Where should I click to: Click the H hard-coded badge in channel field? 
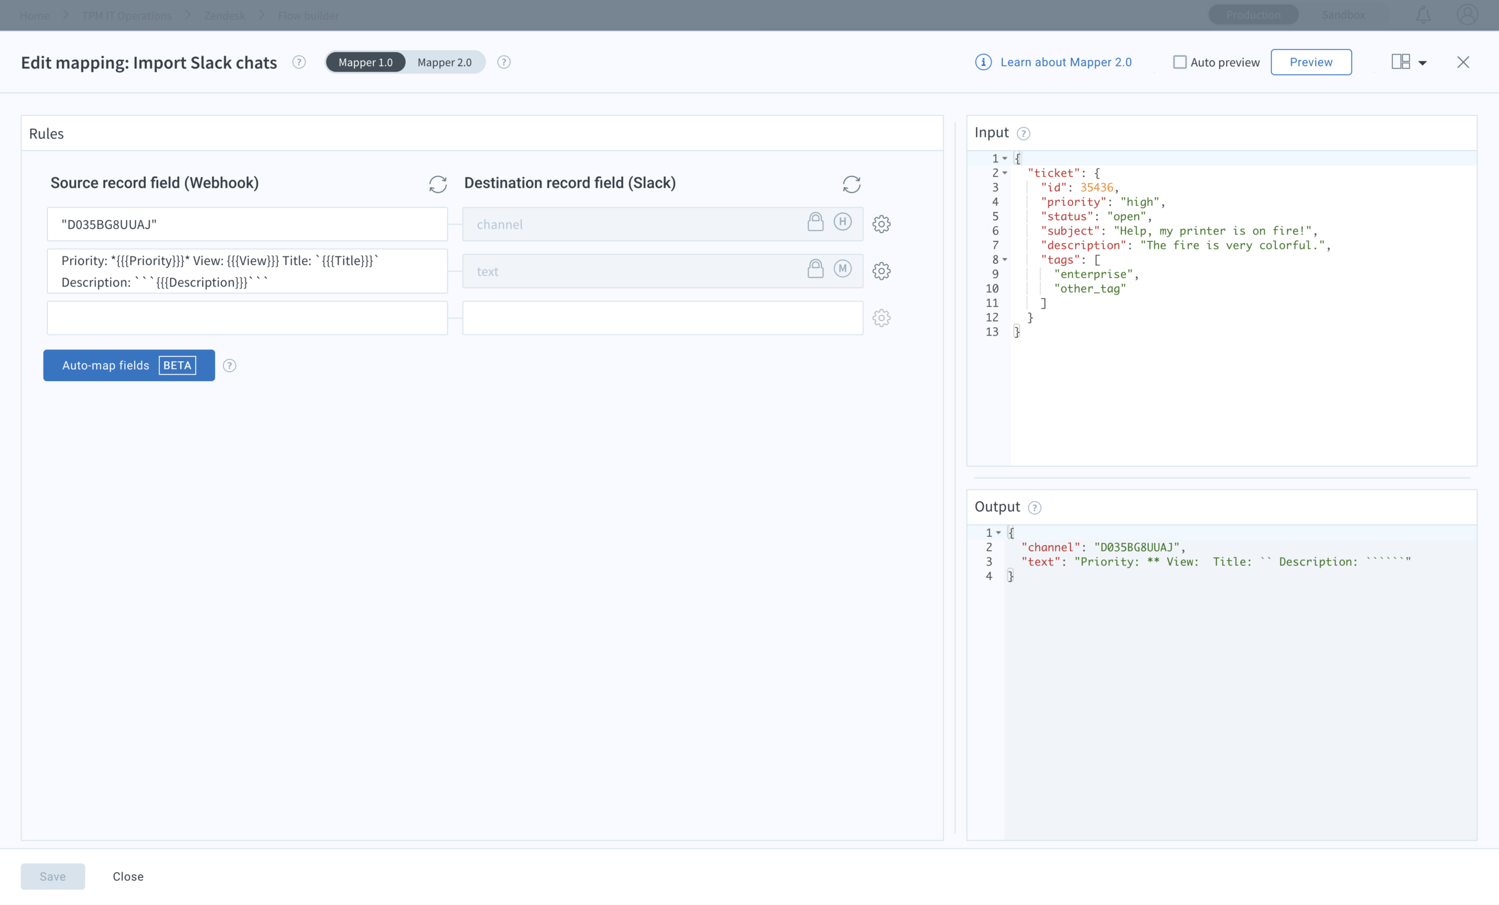point(843,222)
